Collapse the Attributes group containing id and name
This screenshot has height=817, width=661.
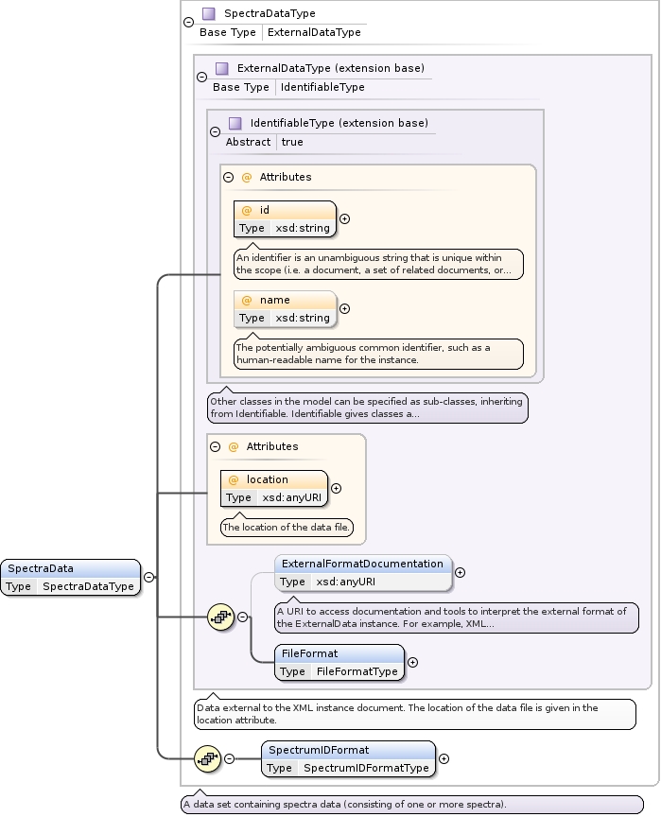(228, 177)
